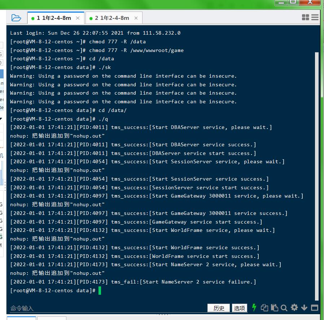Open the hamburger menu at top right
Viewport: 324px width, 320px height.
315,17
